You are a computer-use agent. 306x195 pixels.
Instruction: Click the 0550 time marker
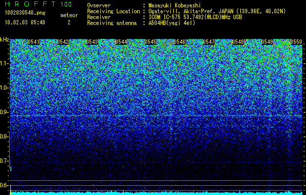pos(296,42)
